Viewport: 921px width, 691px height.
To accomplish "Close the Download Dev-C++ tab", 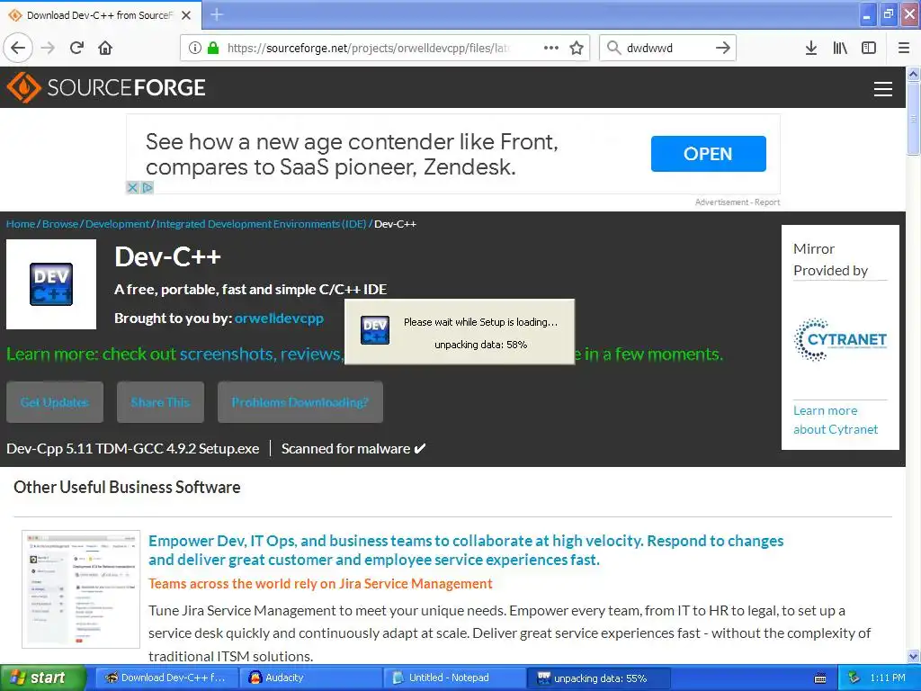I will tap(186, 15).
